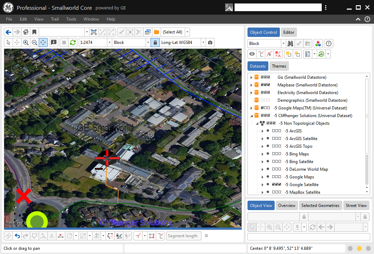Image resolution: width=374 pixels, height=254 pixels.
Task: Click the fit-to-extent frame icon
Action: pyautogui.click(x=94, y=32)
